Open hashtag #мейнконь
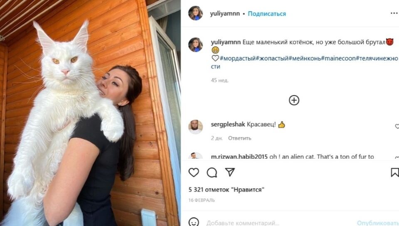Screen dimensions: 399x226 (305, 59)
